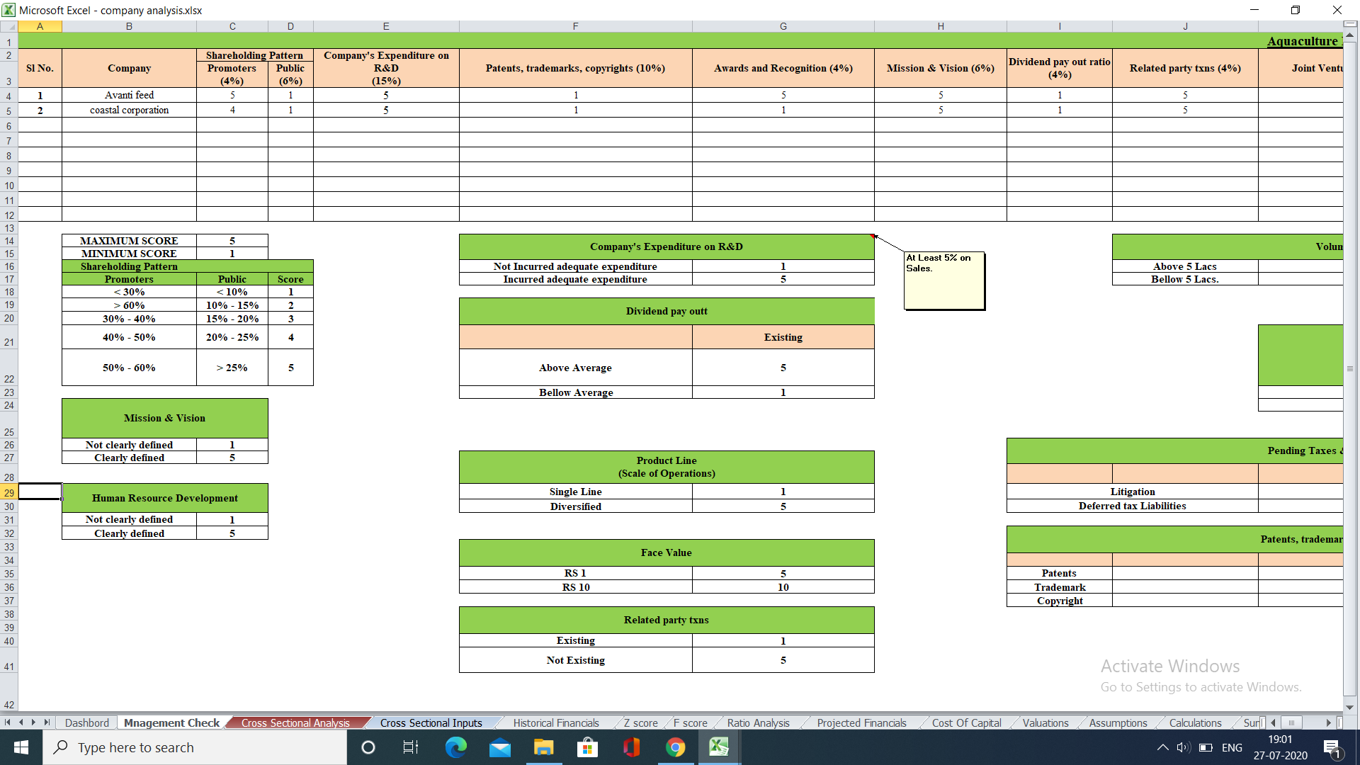1360x765 pixels.
Task: Click the 'Not Existing' related party cell
Action: (575, 660)
